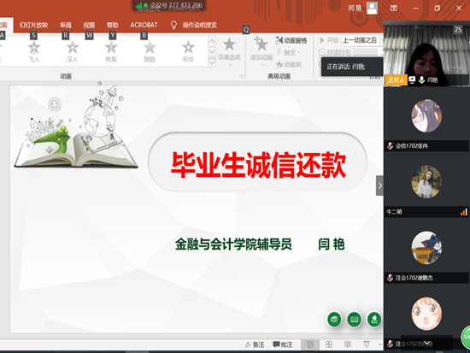Expand animation gallery with bottom arrow
The width and height of the screenshot is (470, 353).
pos(212,62)
